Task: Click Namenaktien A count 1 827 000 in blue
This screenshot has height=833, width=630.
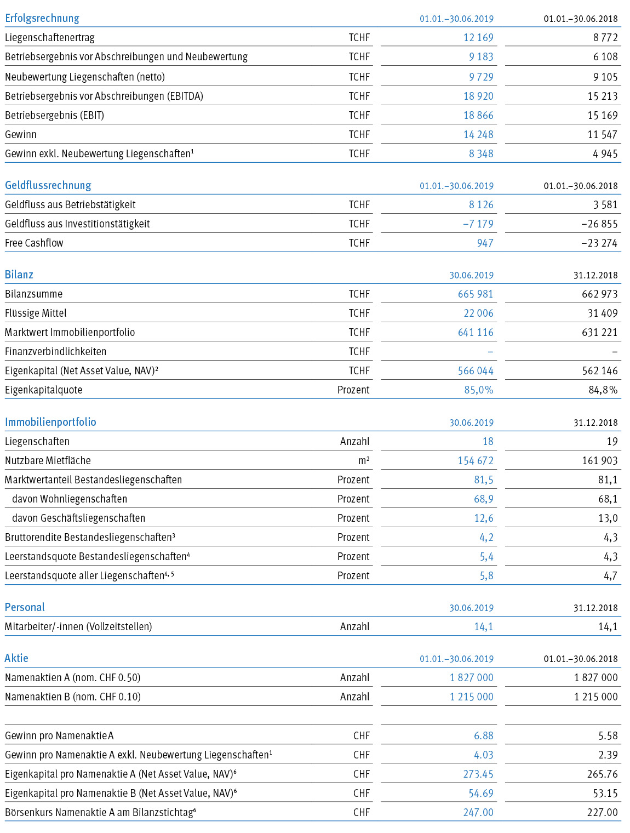Action: coord(472,677)
